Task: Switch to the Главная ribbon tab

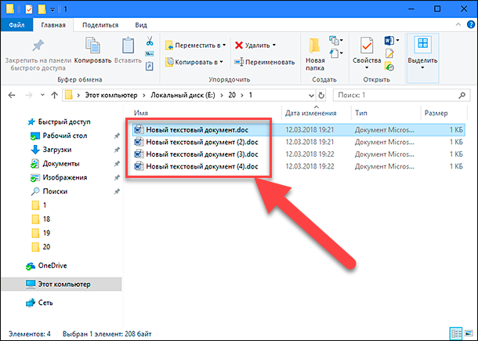Action: pyautogui.click(x=53, y=25)
